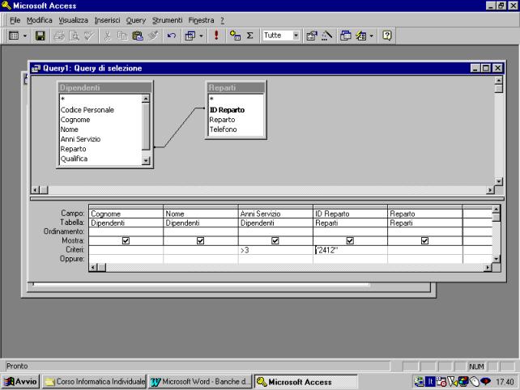Uncheck Mostra for ID Reparto column
This screenshot has height=390, width=520.
(350, 241)
